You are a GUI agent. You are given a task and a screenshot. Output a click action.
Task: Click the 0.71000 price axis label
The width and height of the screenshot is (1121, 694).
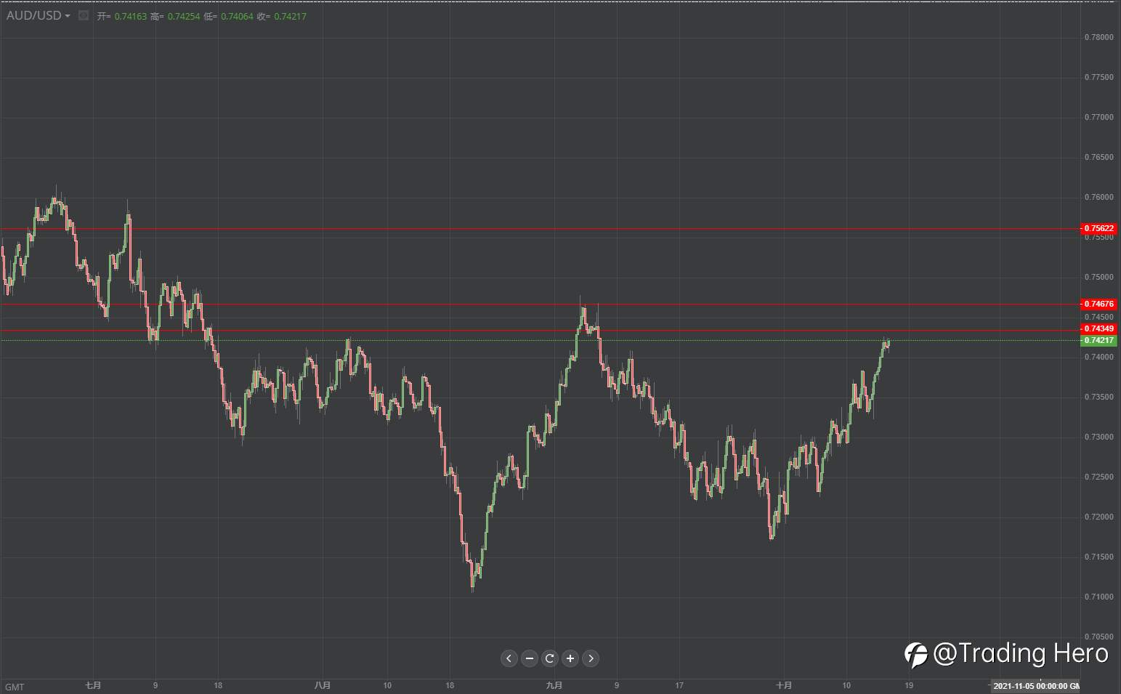1098,597
